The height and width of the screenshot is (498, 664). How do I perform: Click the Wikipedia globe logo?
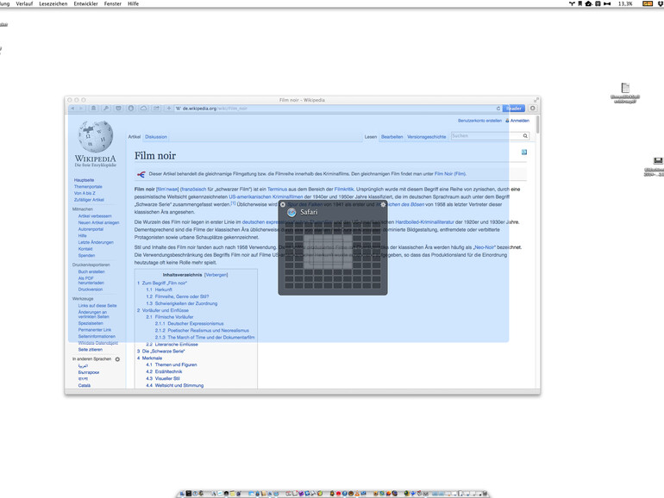click(x=95, y=137)
